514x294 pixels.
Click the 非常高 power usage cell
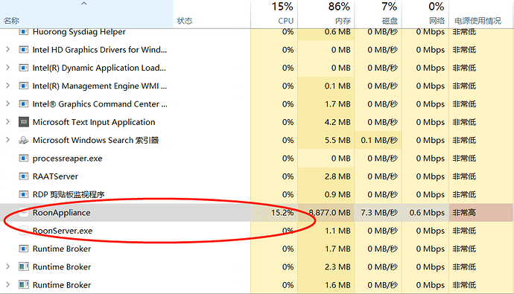(x=480, y=213)
